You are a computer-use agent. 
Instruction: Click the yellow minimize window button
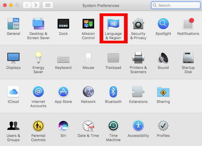pos(11,5)
